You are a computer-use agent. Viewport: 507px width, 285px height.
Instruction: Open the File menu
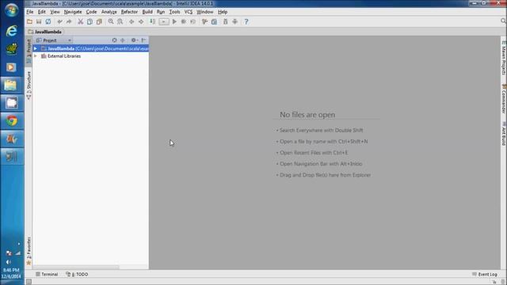(30, 12)
